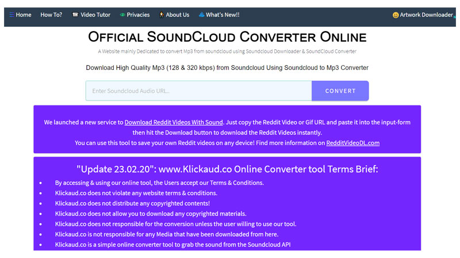Click the not responsible for conversion bullet
This screenshot has width=460, height=258.
176,224
